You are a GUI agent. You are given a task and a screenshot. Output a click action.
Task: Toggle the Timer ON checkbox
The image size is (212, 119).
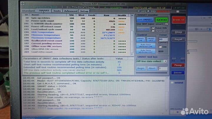160,47
